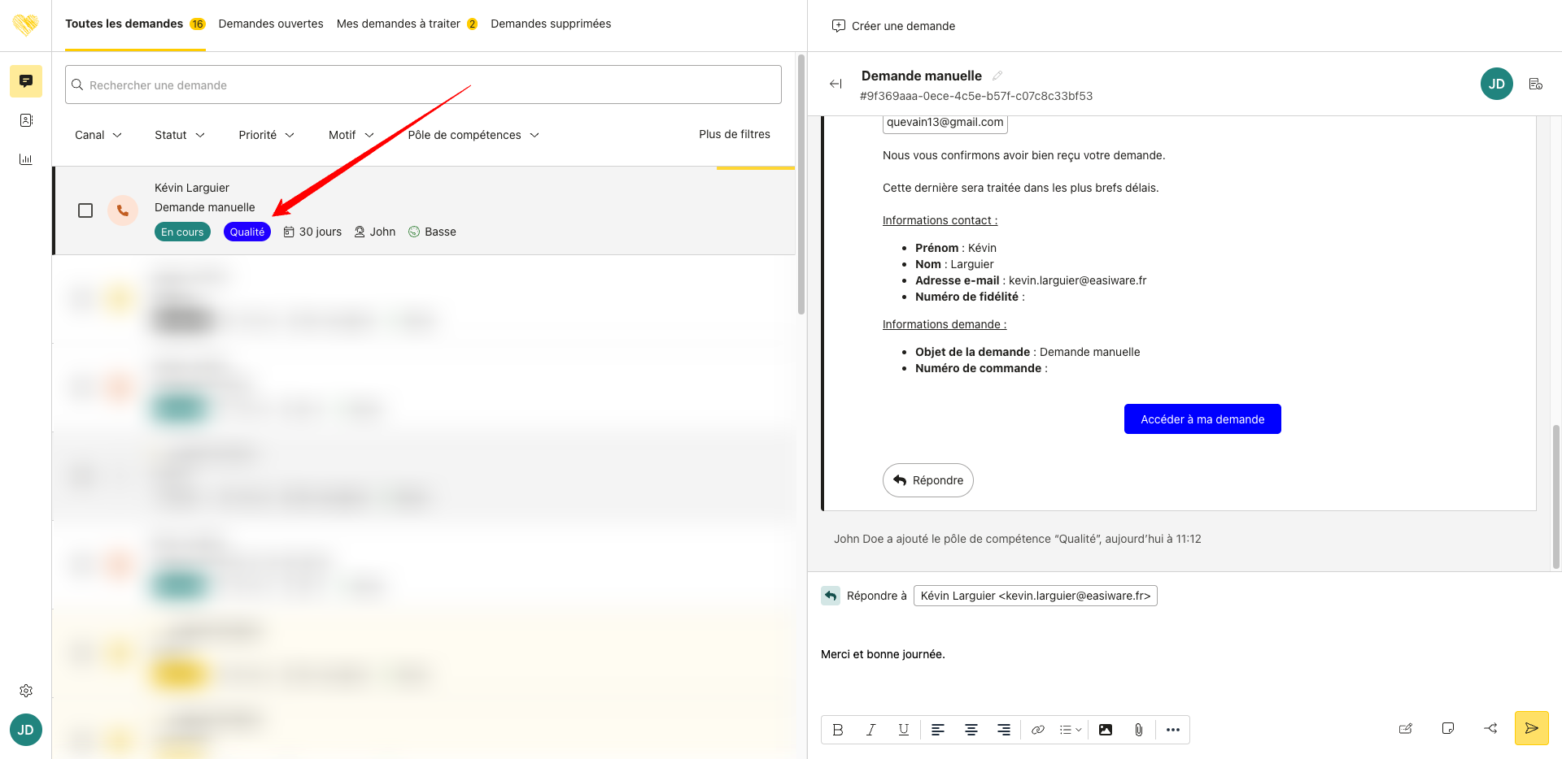Switch to Demandes ouvertes tab

(271, 24)
